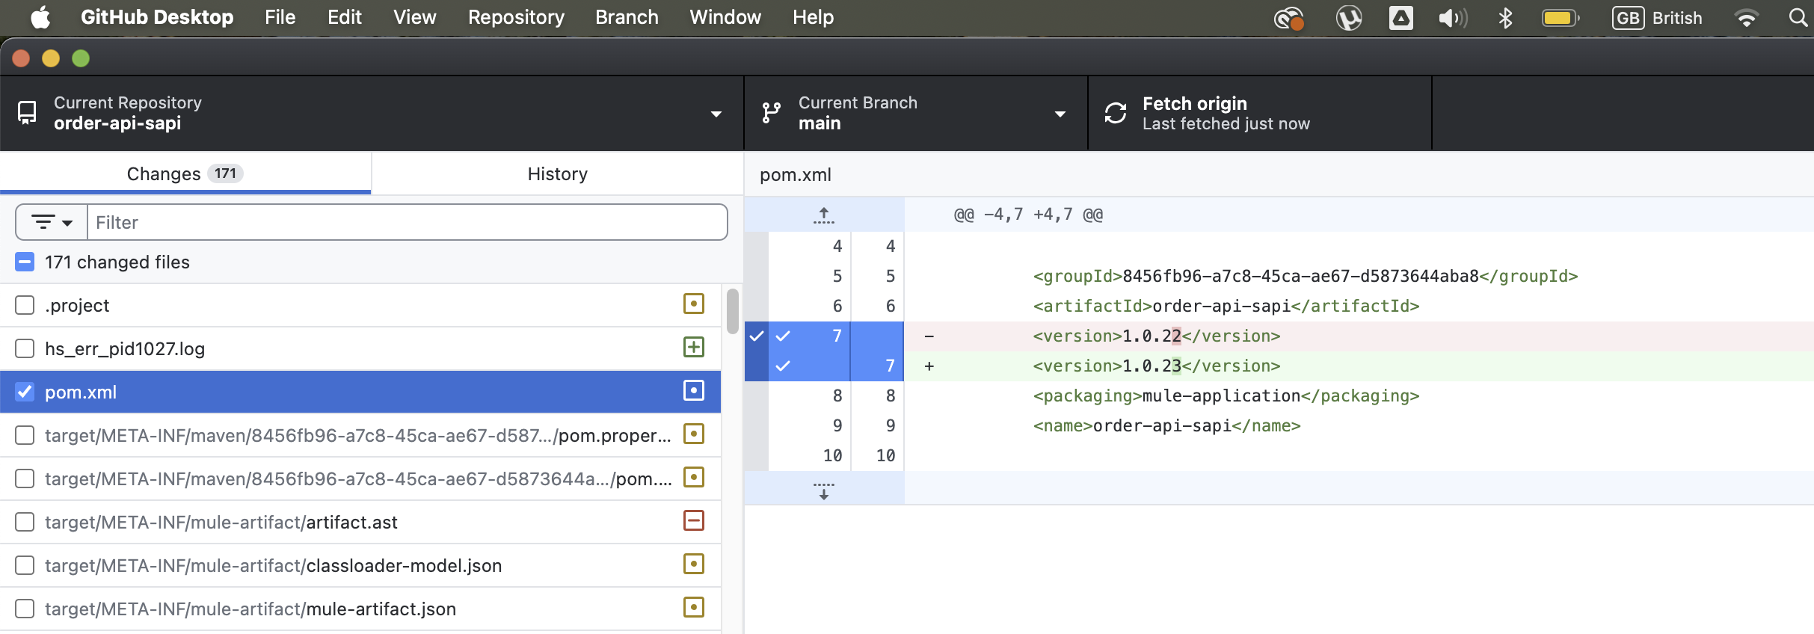
Task: Open the Help menu
Action: click(x=813, y=17)
